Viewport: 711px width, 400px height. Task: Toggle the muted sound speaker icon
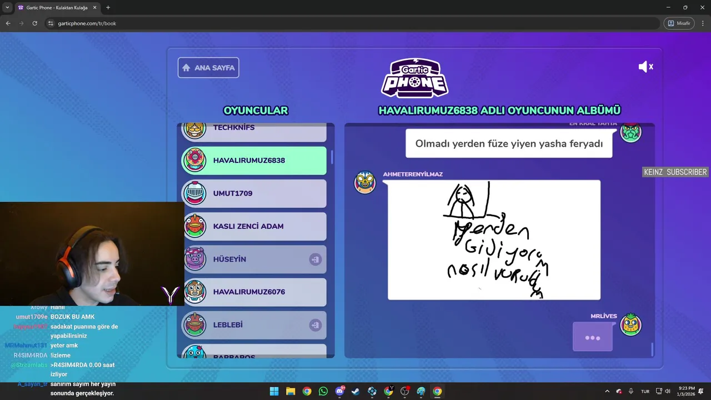[645, 67]
